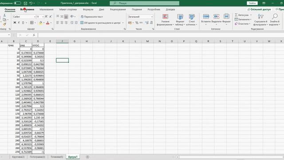Click the insert function fx icon
Image resolution: width=284 pixels, height=160 pixels.
[34, 35]
